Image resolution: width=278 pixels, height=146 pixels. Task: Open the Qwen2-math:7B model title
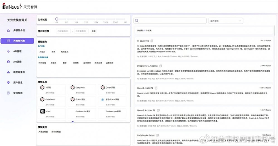(145, 88)
